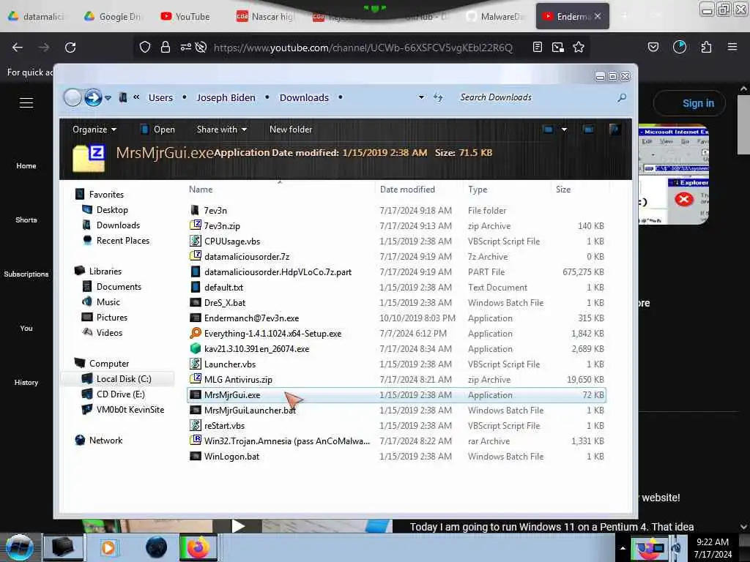Select datamaliciousorder.HdpVLoCo.7z.part file
Screen dimensions: 750x562
278,272
